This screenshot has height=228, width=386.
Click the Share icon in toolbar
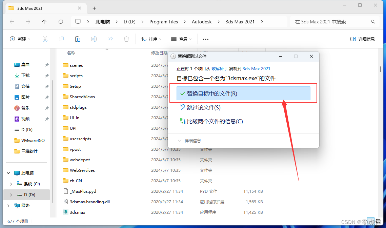110,39
